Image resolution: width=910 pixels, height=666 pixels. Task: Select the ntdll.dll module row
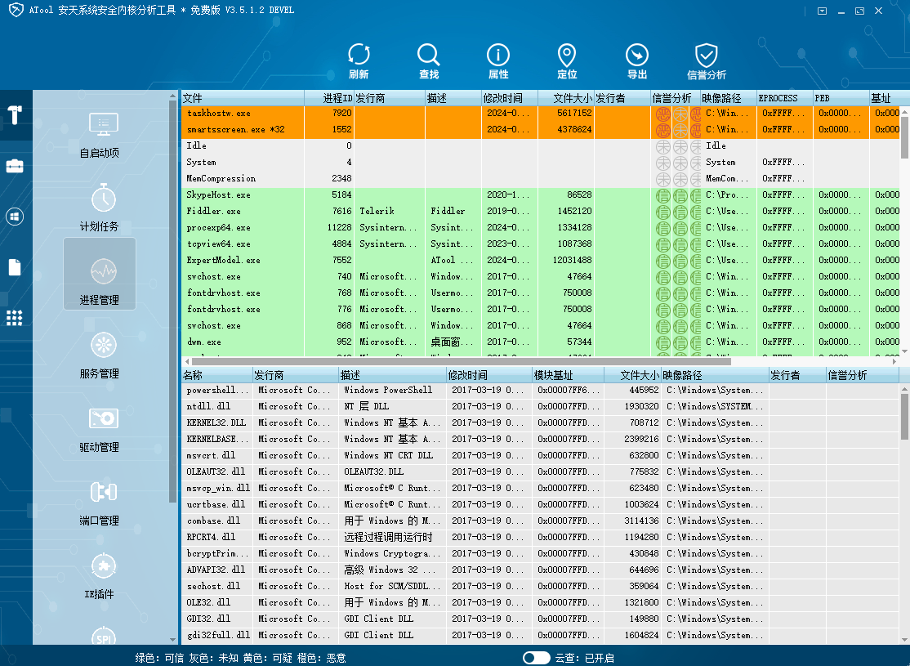[540, 406]
